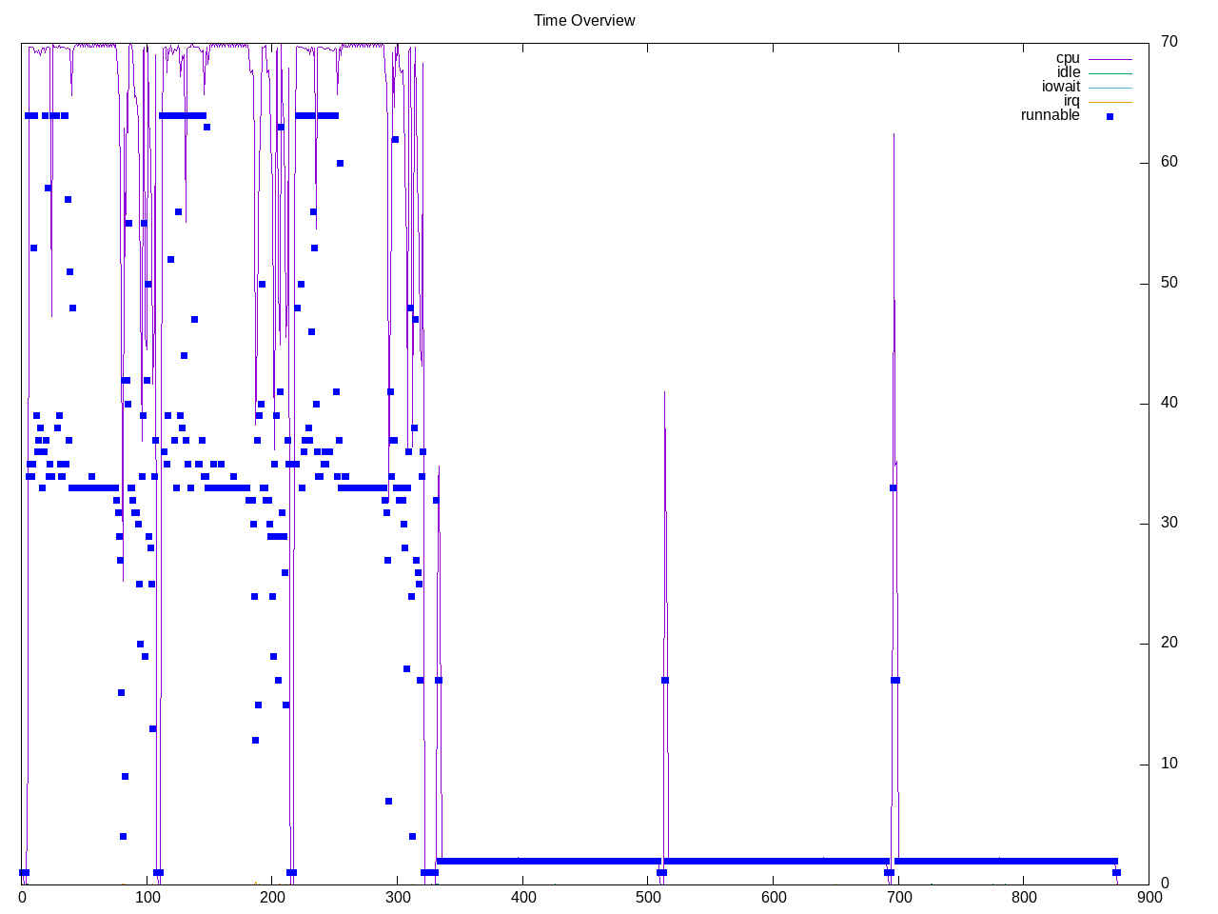Click the 'cpu' legend label
The height and width of the screenshot is (914, 1218).
pos(1068,59)
